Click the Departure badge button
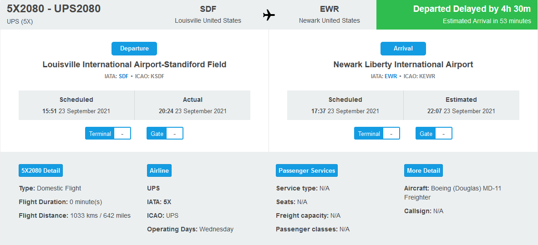Screen dimensions: 538x245 tap(134, 49)
